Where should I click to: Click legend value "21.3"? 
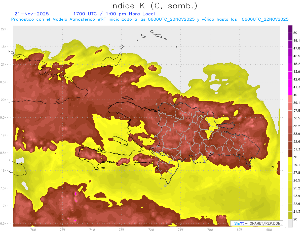(297, 212)
